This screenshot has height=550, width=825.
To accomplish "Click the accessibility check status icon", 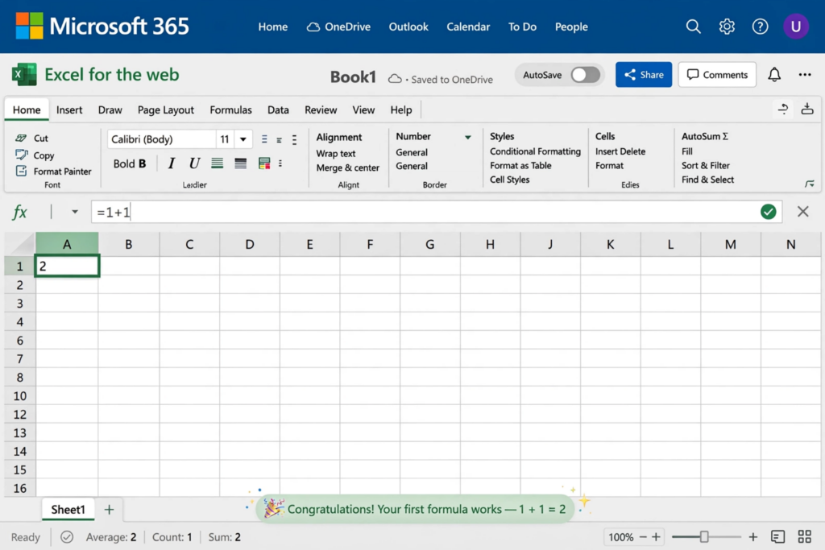I will coord(67,537).
